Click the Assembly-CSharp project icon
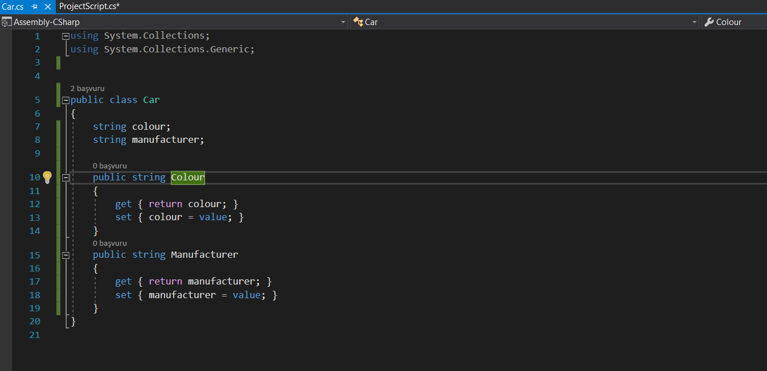Image resolution: width=767 pixels, height=371 pixels. [6, 22]
